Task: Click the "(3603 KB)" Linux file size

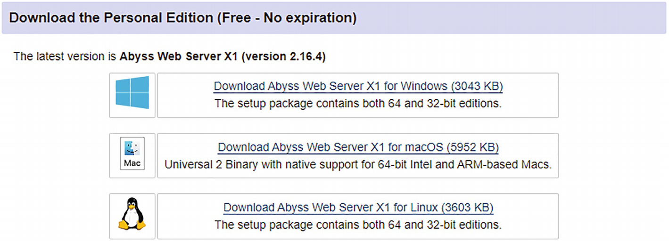Action: click(x=467, y=207)
